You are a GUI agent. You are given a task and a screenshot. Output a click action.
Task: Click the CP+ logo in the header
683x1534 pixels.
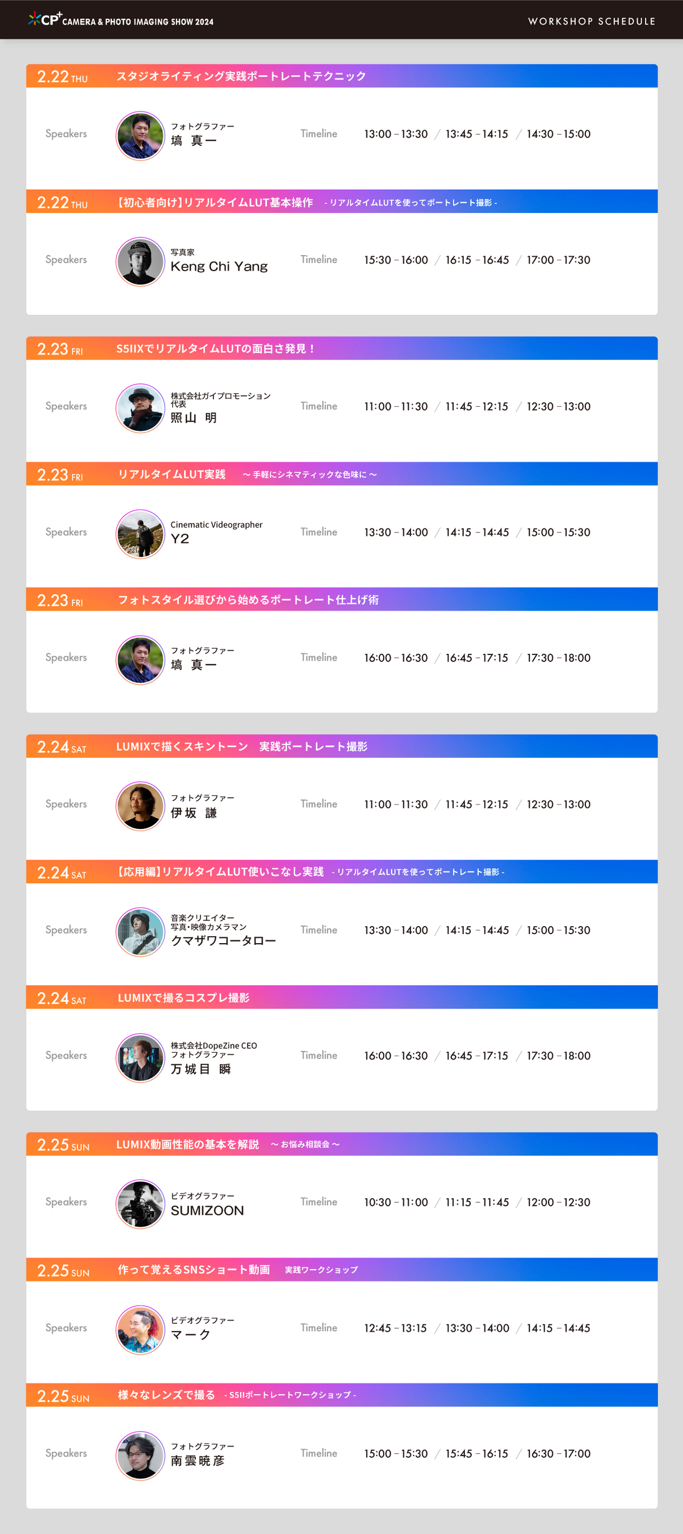(45, 19)
